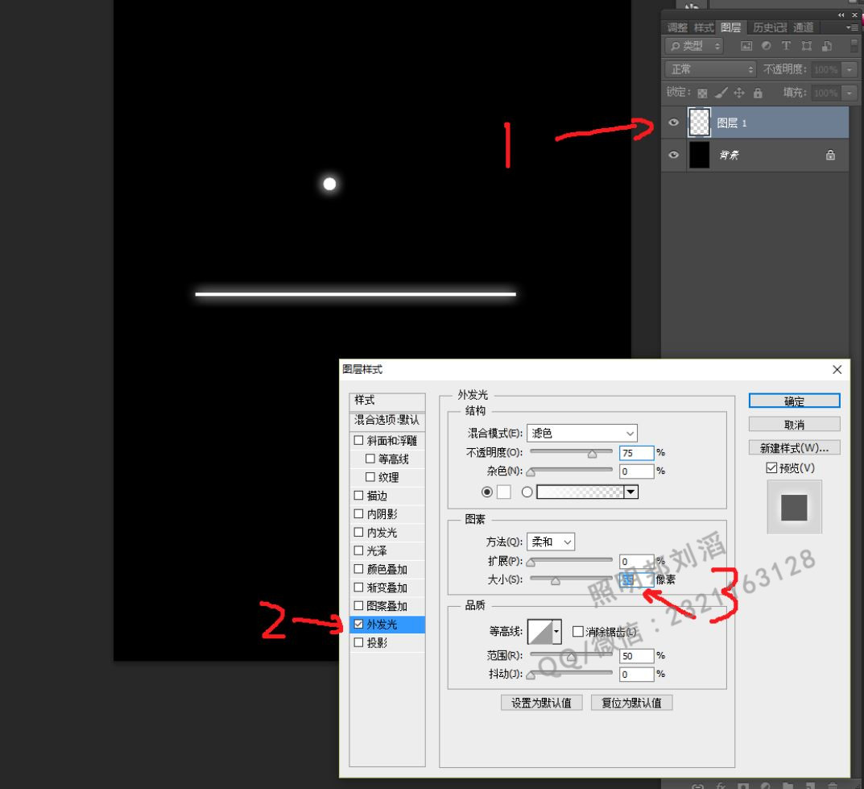Click the shape layer filter icon
This screenshot has width=864, height=789.
click(x=806, y=46)
